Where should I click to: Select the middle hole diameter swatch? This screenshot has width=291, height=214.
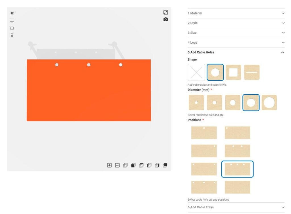[x=233, y=103]
